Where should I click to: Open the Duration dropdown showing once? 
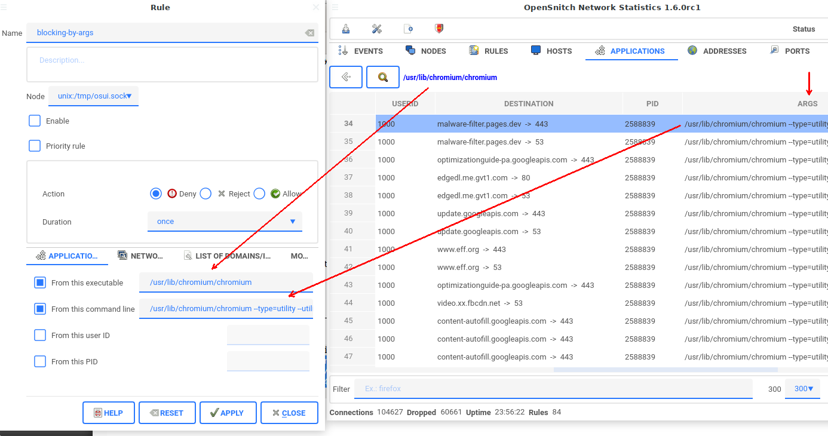coord(225,222)
